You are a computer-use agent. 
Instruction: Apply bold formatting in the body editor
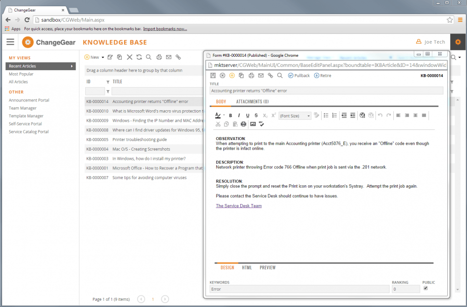click(230, 115)
